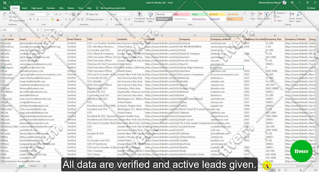The image size is (319, 172).
Task: Open Format as Table gallery
Action: [x=150, y=17]
